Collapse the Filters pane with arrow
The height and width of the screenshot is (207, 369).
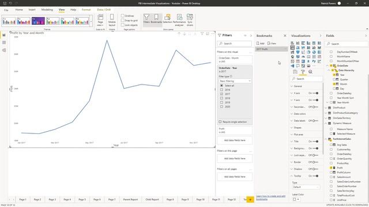click(251, 36)
